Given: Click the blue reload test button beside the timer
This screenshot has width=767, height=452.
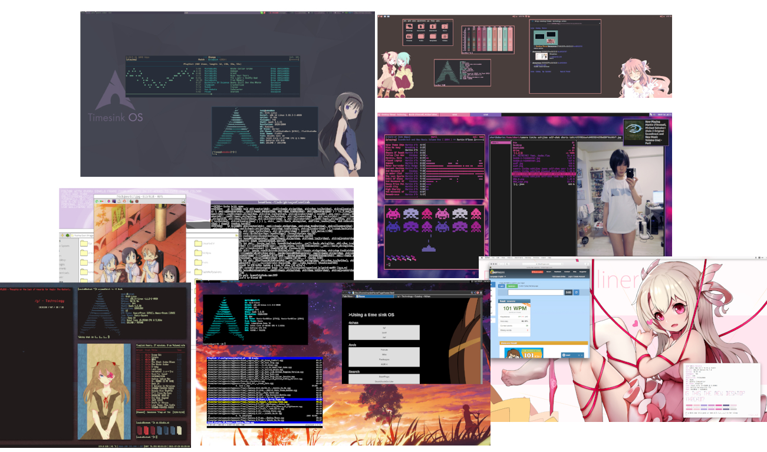Looking at the screenshot, I should tap(577, 292).
